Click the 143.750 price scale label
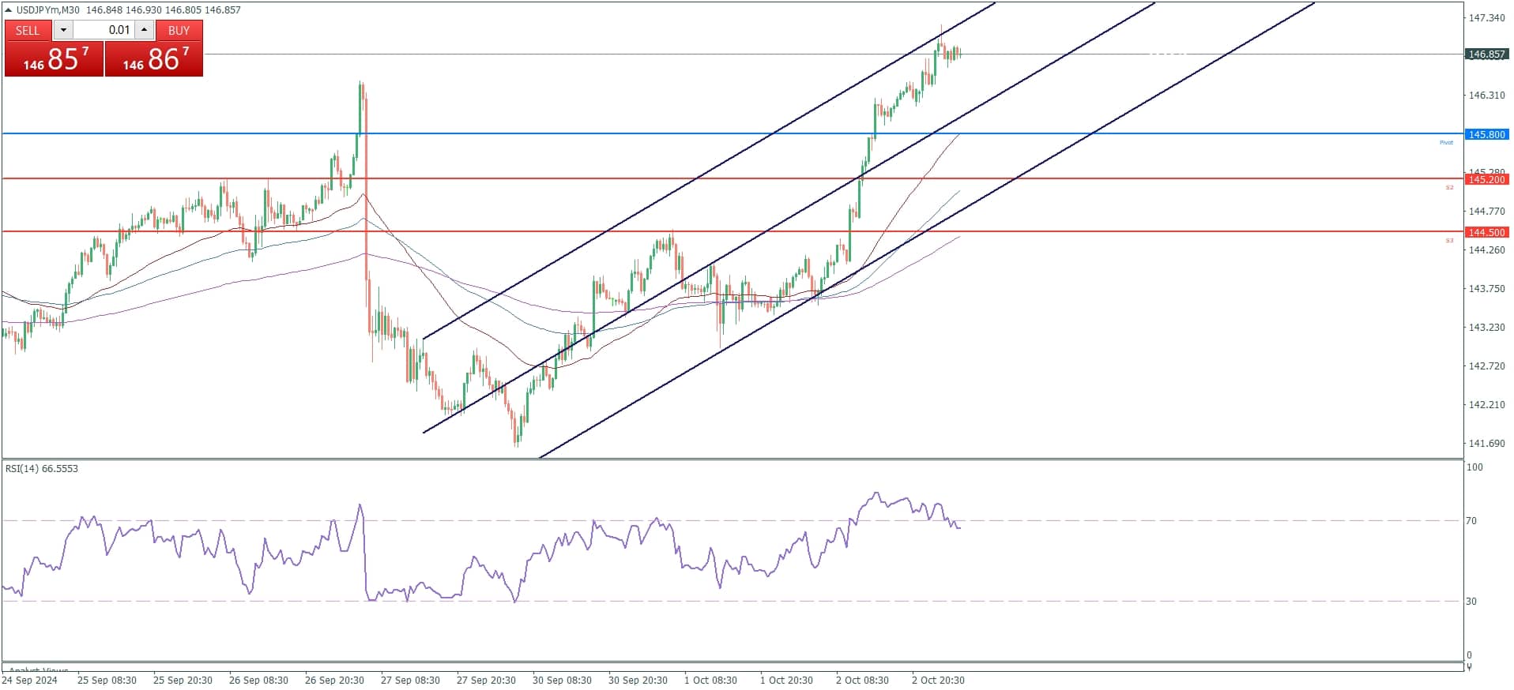This screenshot has height=690, width=1514. click(x=1486, y=289)
